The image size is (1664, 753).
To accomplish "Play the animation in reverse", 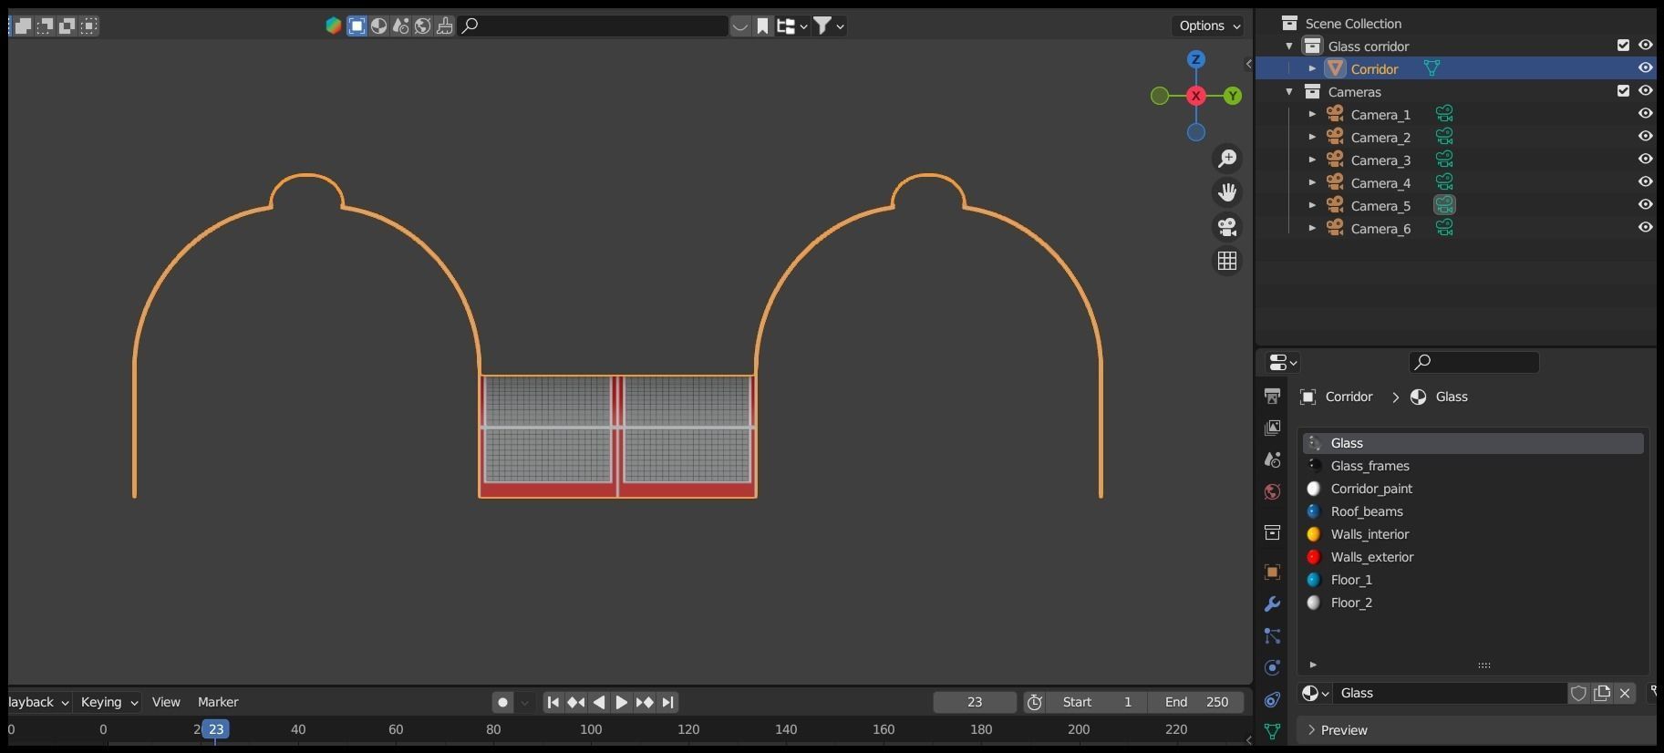I will [599, 702].
